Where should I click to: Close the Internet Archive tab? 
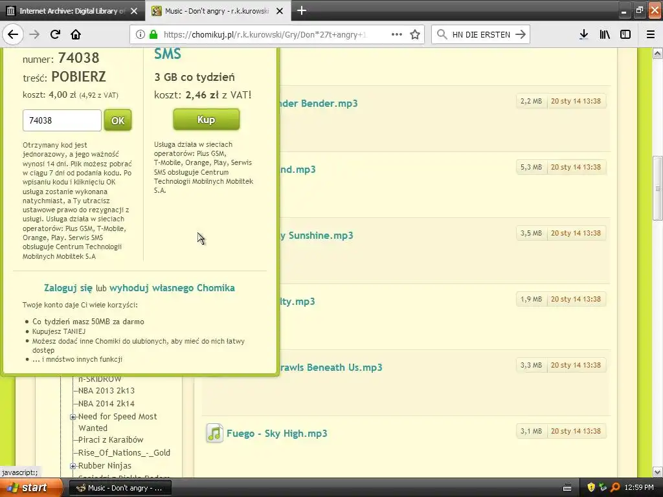point(134,11)
